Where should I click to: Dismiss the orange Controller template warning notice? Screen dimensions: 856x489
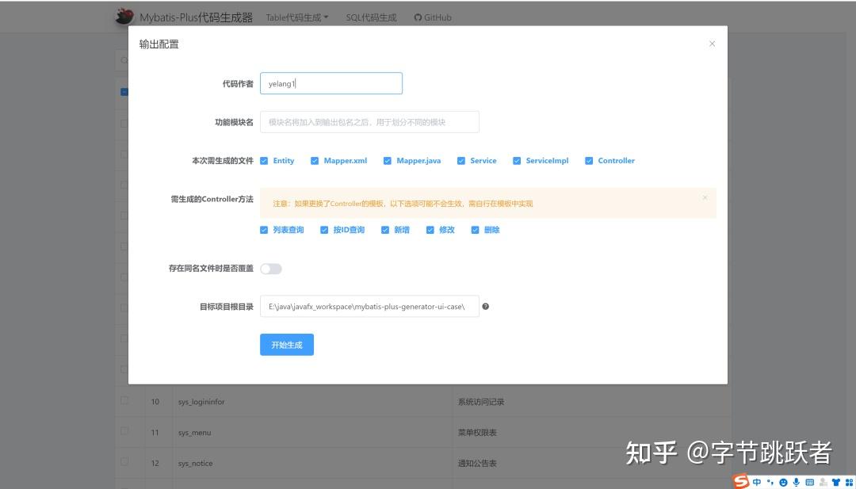[x=705, y=198]
